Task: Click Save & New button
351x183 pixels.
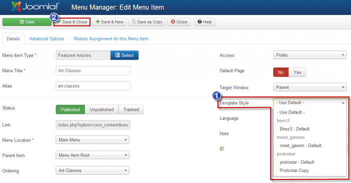Action: pos(109,22)
